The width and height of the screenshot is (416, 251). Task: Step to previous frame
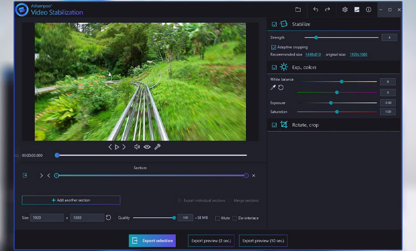[x=110, y=147]
